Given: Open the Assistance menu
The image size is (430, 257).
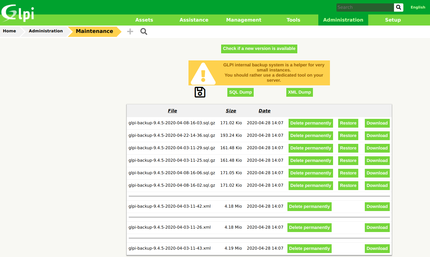Looking at the screenshot, I should (x=194, y=20).
